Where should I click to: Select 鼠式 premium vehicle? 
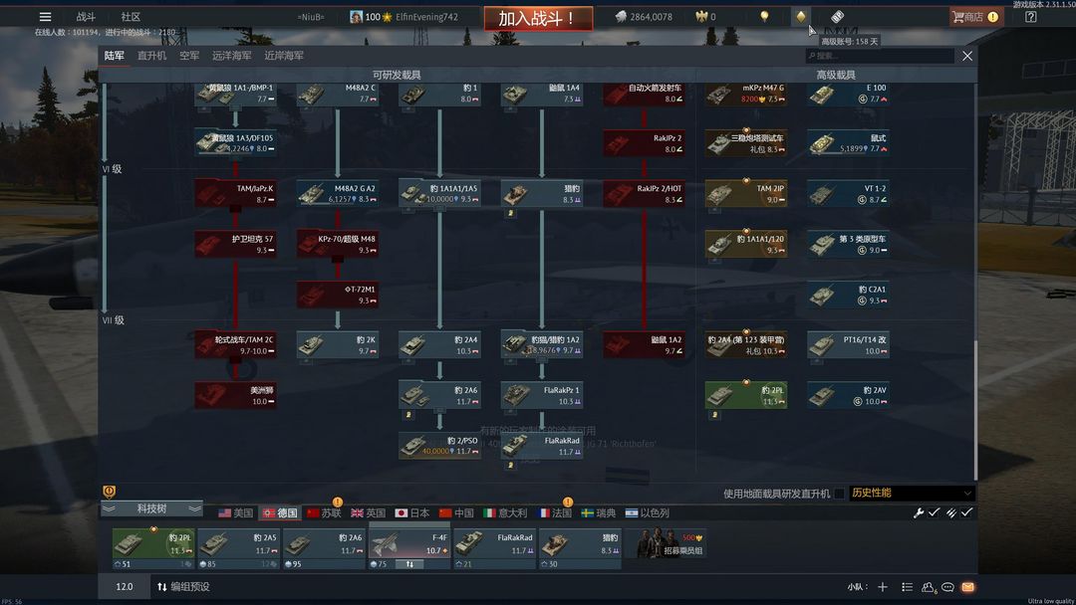pyautogui.click(x=848, y=143)
